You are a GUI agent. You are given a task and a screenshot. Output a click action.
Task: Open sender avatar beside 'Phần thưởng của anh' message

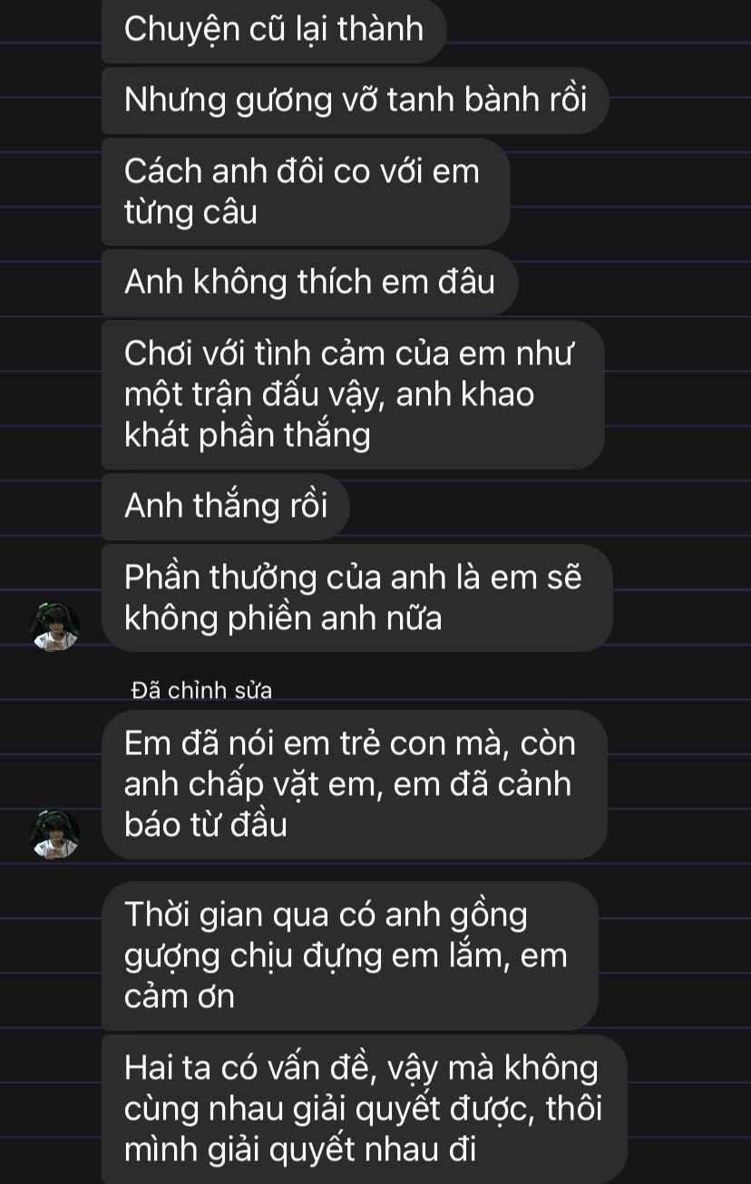[x=55, y=626]
